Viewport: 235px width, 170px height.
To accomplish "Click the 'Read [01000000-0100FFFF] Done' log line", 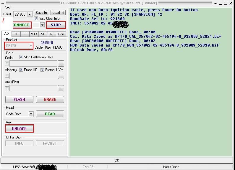I will tap(113, 32).
